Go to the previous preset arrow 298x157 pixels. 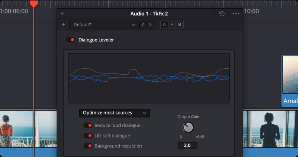click(x=143, y=25)
